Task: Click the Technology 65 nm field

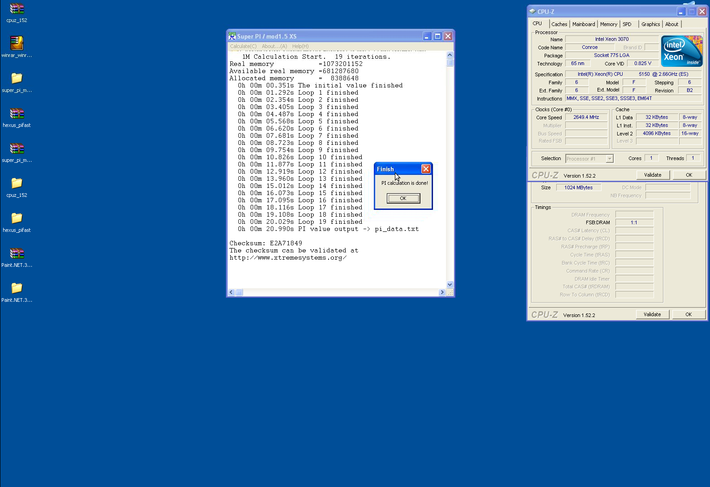Action: click(578, 63)
